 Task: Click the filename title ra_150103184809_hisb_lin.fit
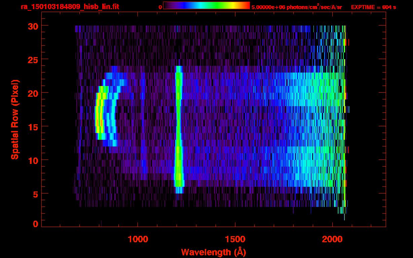[x=70, y=7]
